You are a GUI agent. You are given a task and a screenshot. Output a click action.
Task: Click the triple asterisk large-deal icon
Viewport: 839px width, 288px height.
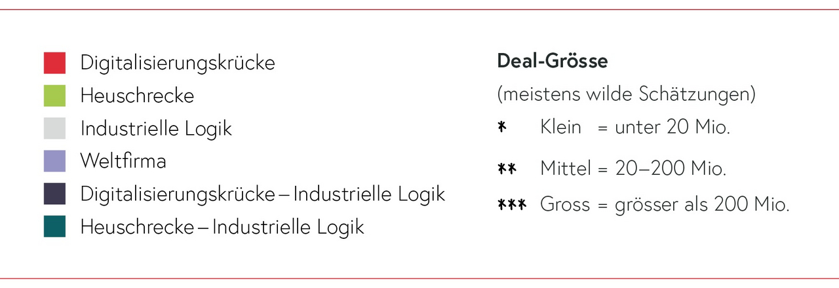tap(512, 205)
